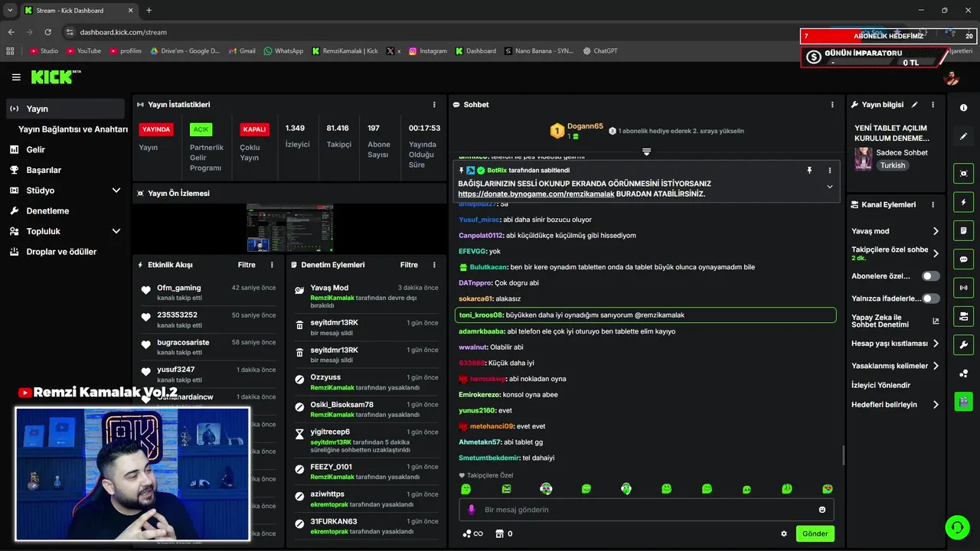
Task: Click İzleyici Yönlendir
Action: pyautogui.click(x=880, y=385)
